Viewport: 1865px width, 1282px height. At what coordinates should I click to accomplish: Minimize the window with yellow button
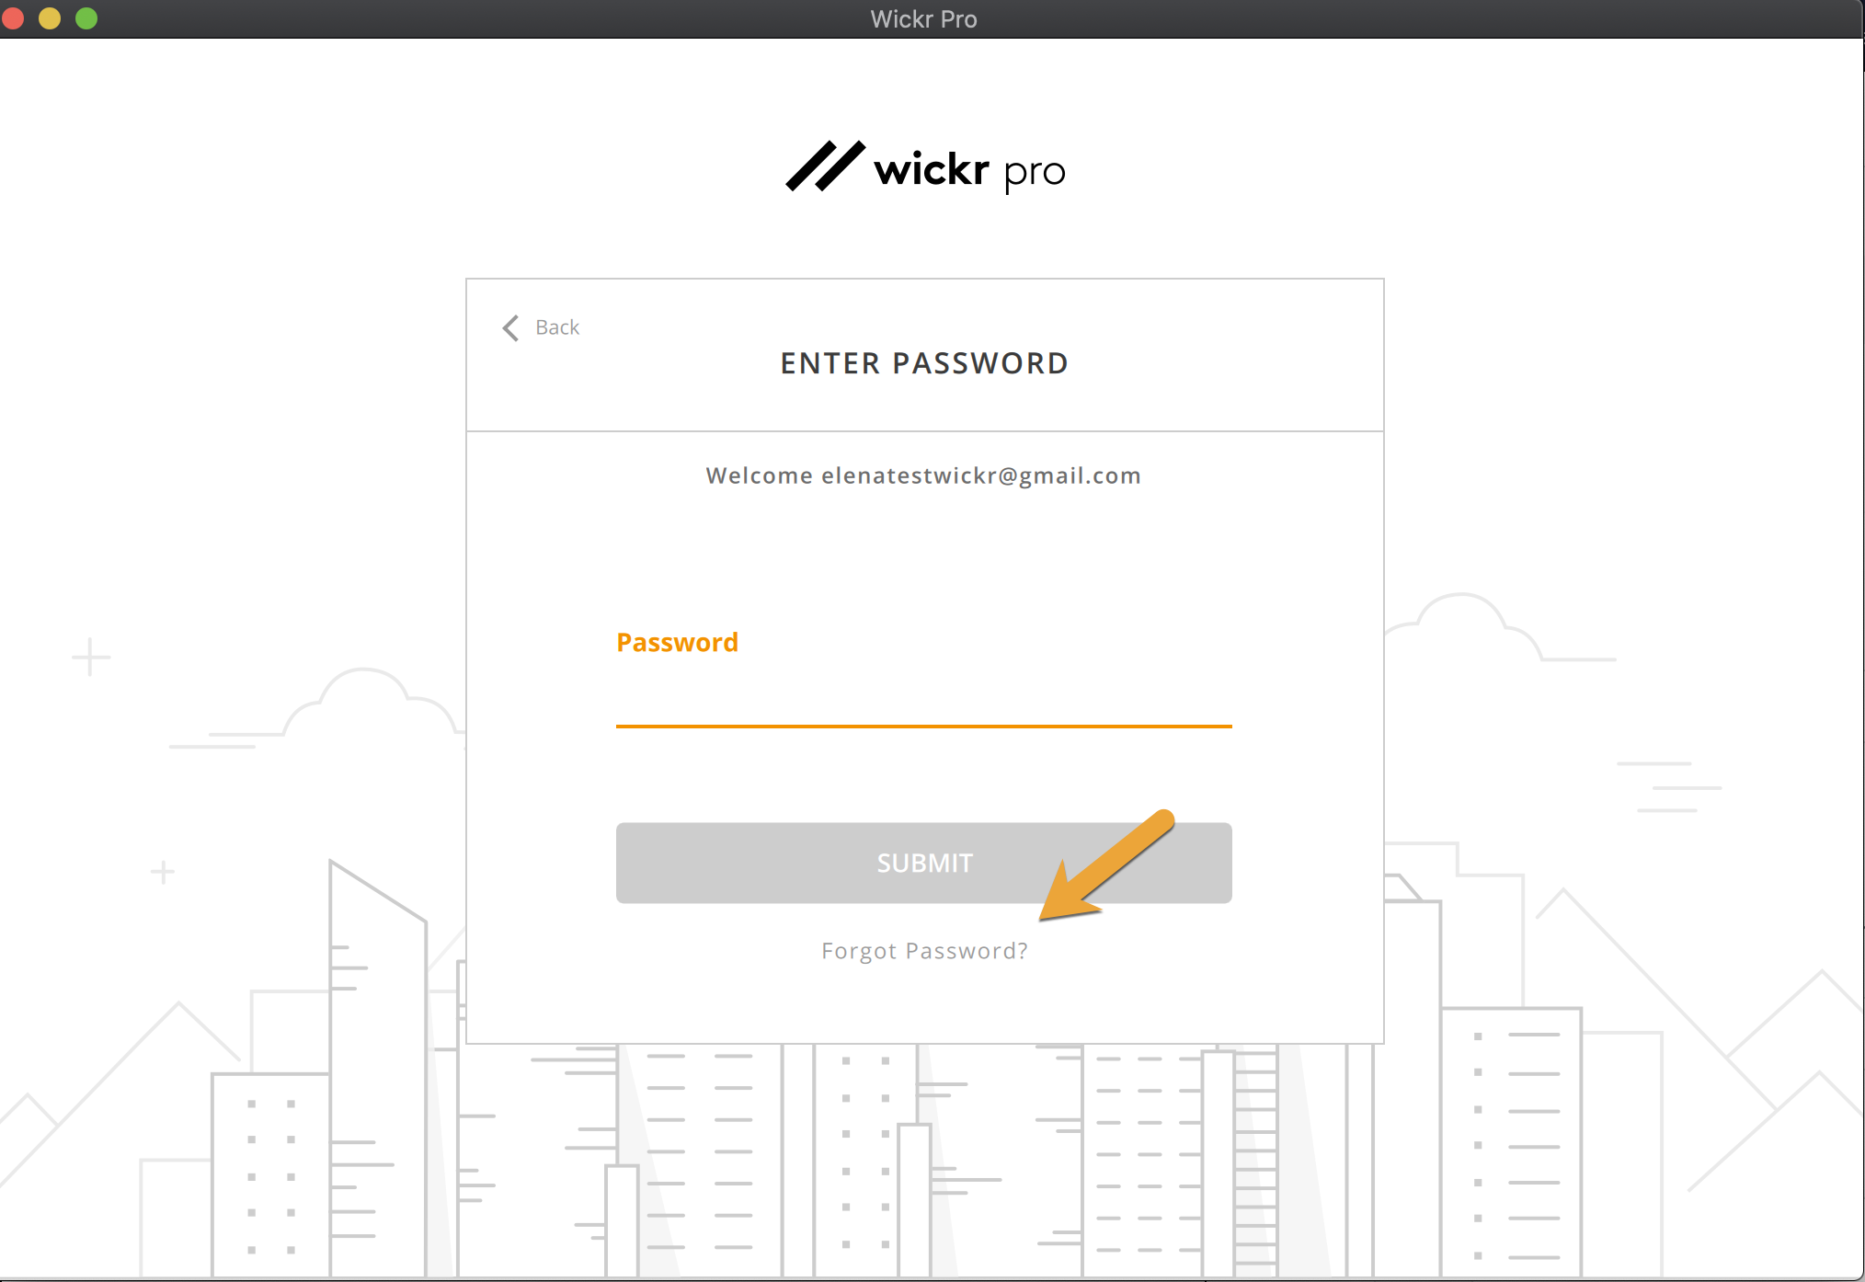[x=50, y=18]
